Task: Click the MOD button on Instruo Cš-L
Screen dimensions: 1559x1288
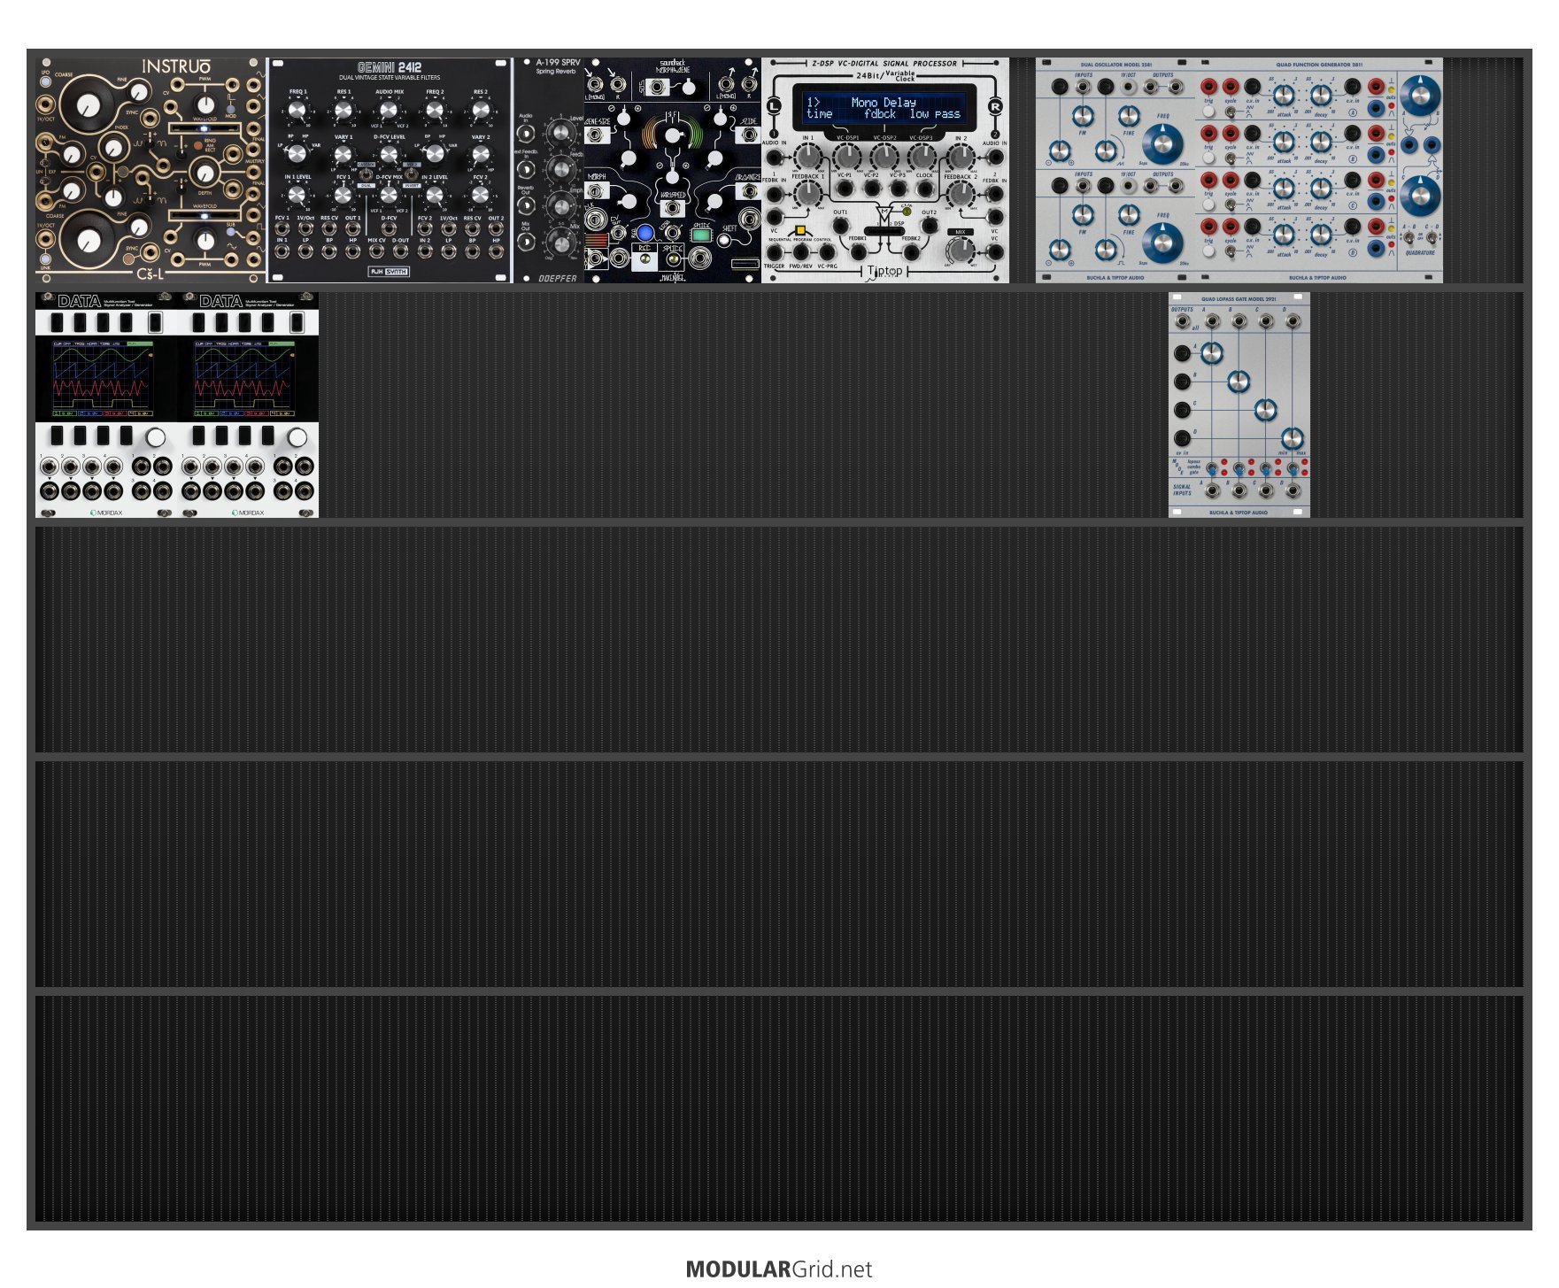Action: [x=231, y=109]
